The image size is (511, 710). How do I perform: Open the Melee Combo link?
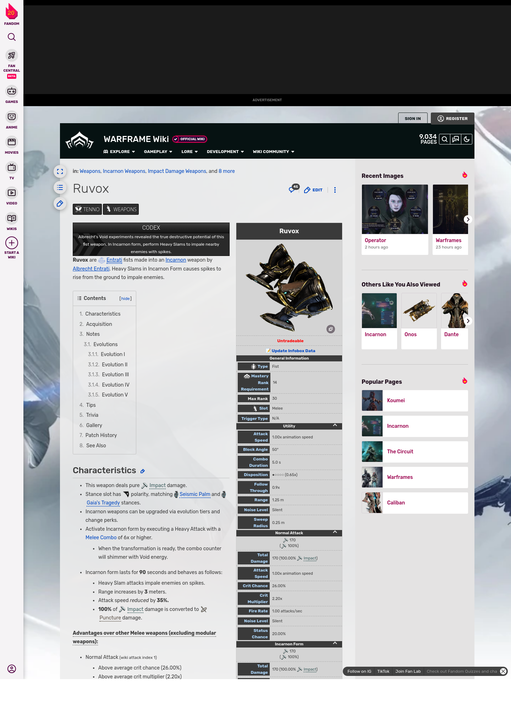[101, 537]
